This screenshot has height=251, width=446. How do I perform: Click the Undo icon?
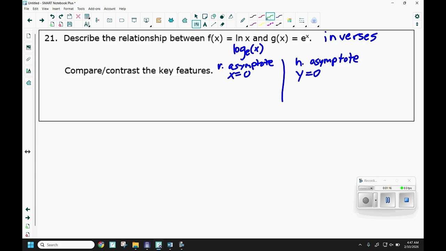(52, 16)
